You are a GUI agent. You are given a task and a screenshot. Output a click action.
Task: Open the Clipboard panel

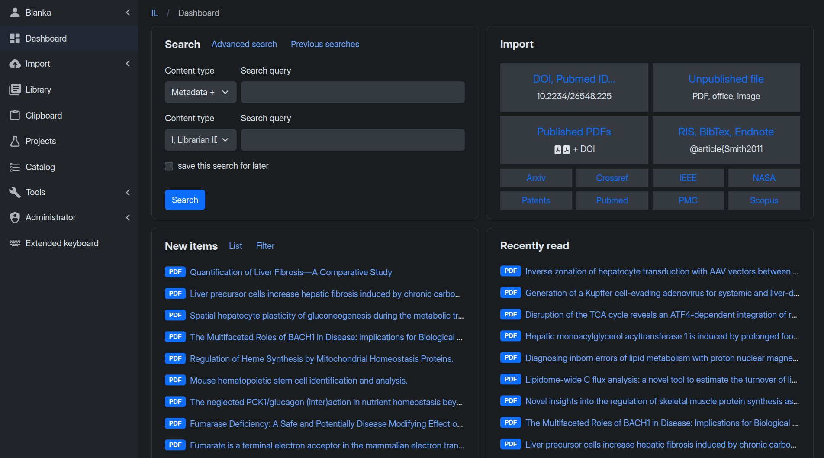[x=43, y=115]
